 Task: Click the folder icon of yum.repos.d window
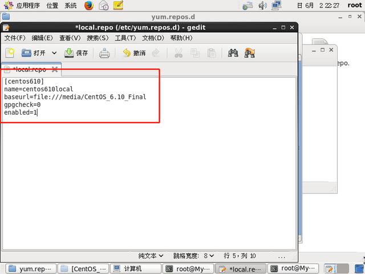(x=6, y=17)
